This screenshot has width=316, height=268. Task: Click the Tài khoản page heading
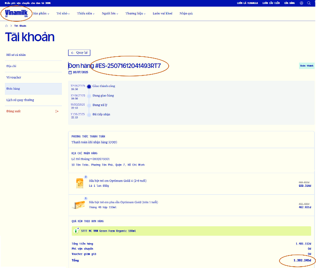point(30,37)
